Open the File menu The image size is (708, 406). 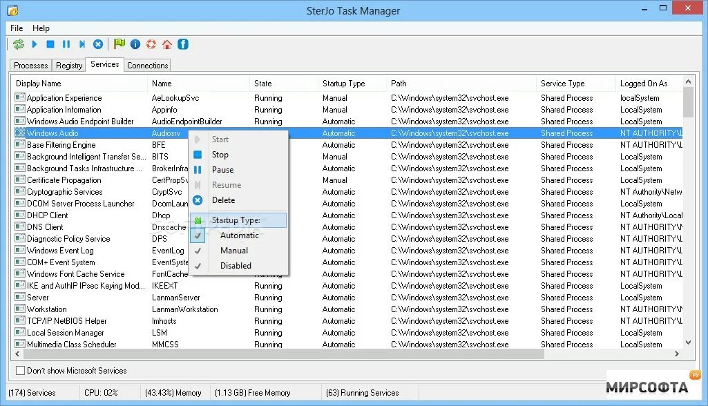coord(17,28)
